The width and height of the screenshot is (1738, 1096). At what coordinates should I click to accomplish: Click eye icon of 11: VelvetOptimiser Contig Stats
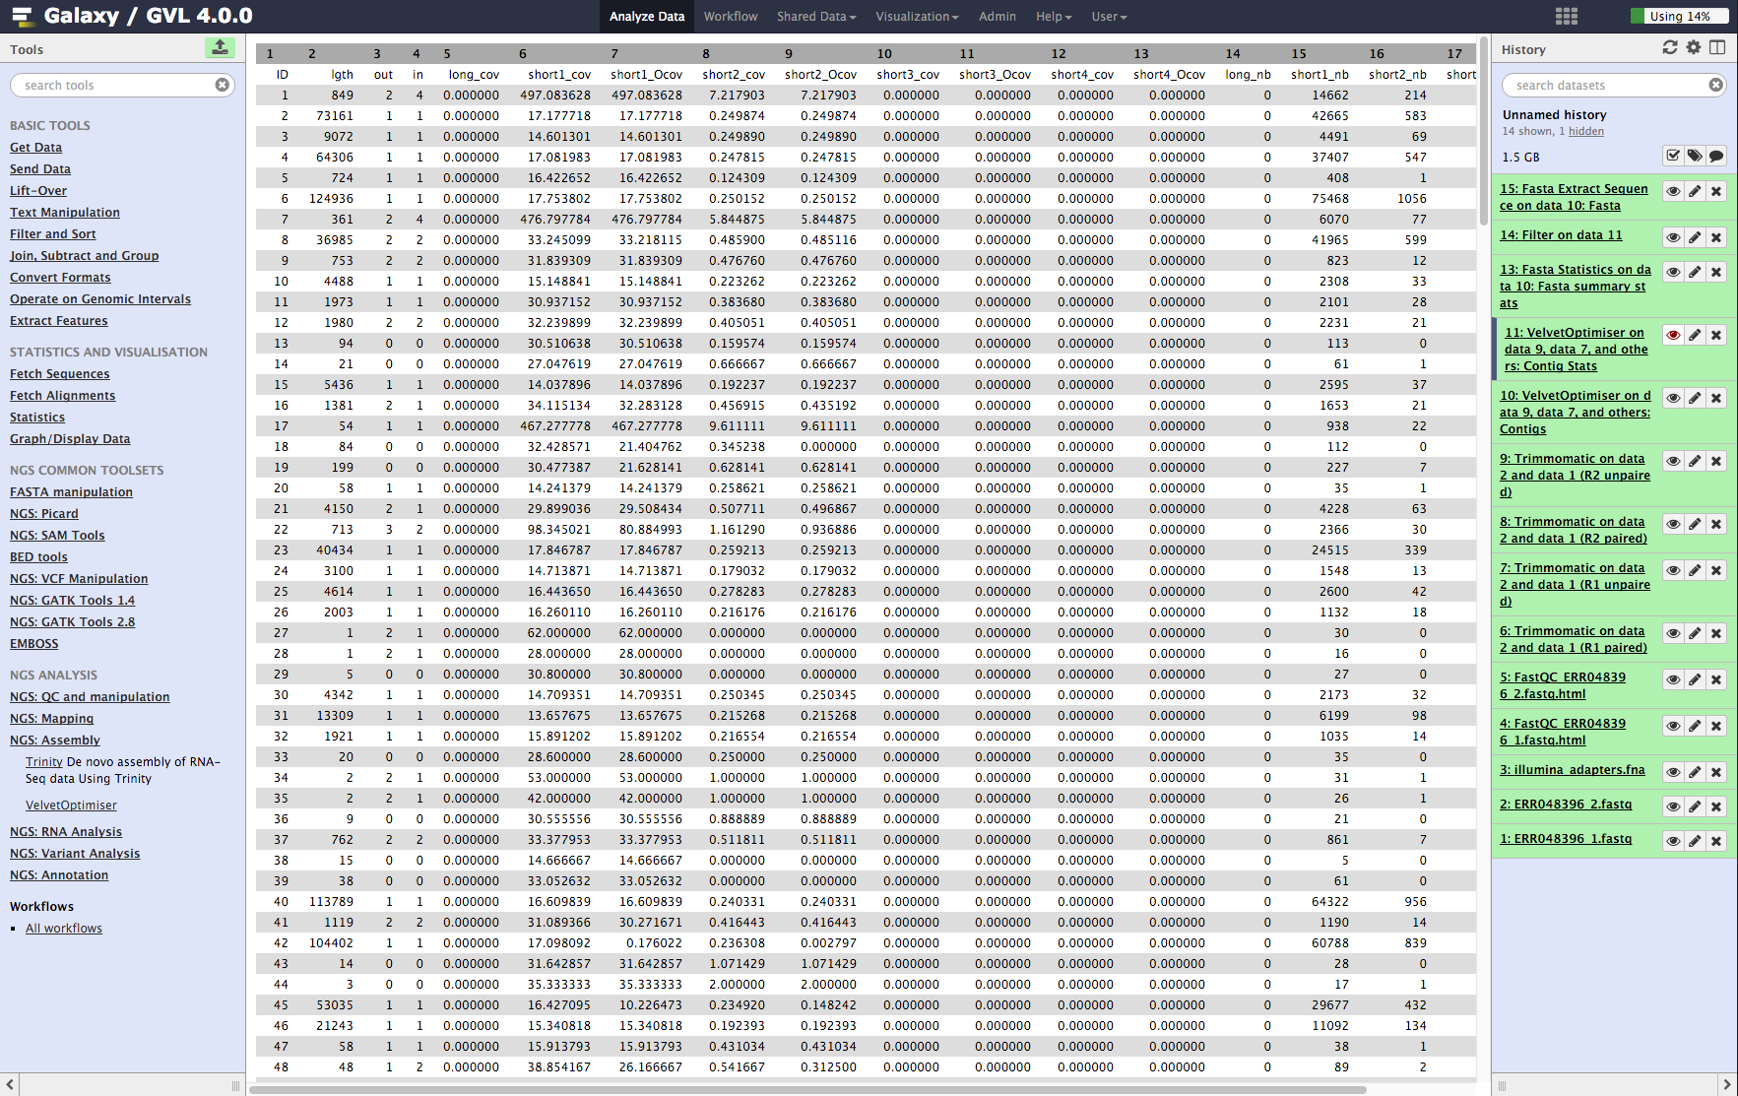(1673, 335)
